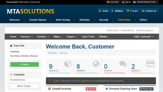The height and width of the screenshot is (92, 163).
Task: Click the Logout padlock icon
Action: point(123,2)
